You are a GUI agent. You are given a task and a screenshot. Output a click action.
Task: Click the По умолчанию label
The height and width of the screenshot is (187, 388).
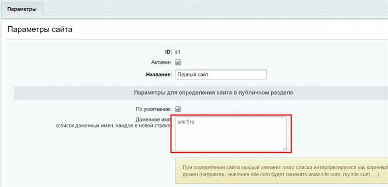154,109
